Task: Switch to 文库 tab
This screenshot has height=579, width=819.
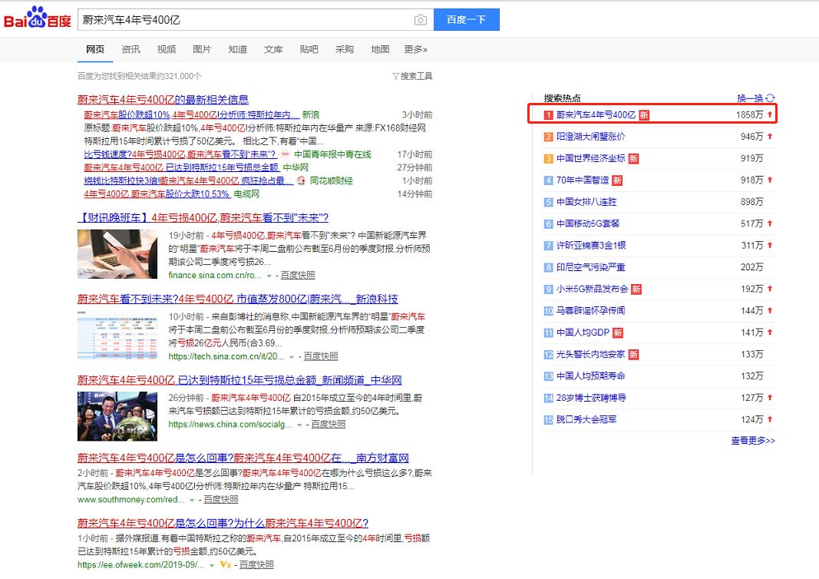Action: [x=273, y=49]
